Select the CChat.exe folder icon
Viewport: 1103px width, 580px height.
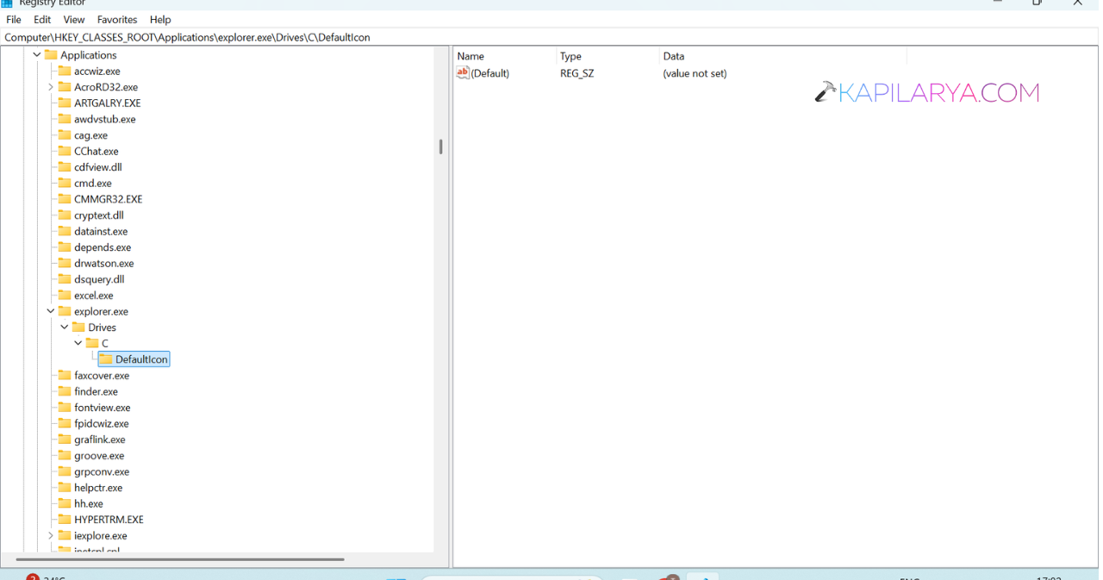point(65,151)
